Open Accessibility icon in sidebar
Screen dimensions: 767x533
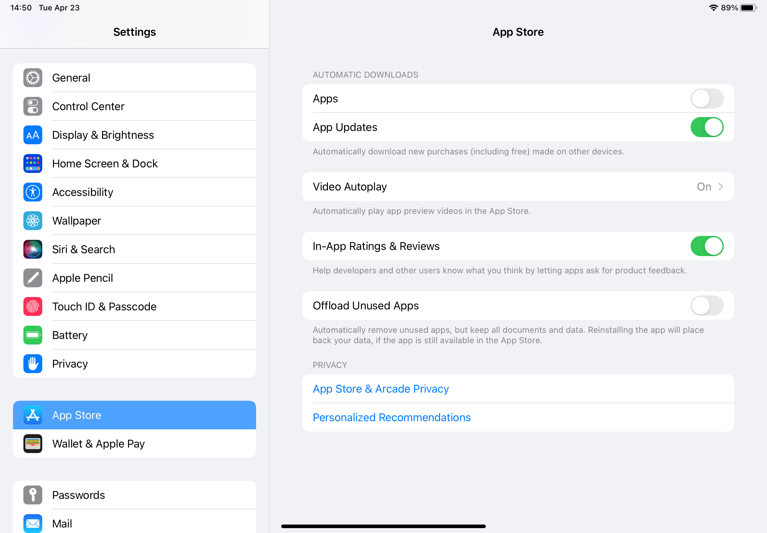[33, 192]
